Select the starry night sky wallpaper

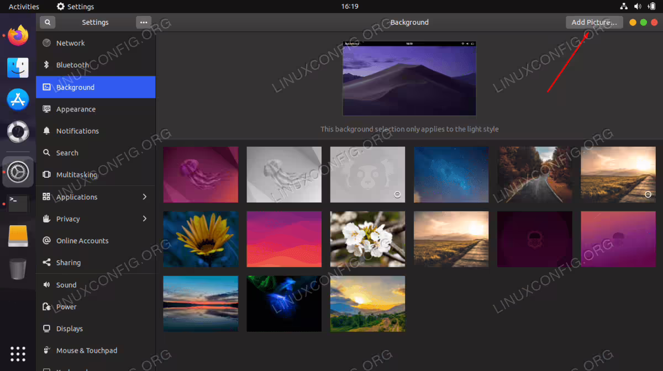[x=451, y=174]
